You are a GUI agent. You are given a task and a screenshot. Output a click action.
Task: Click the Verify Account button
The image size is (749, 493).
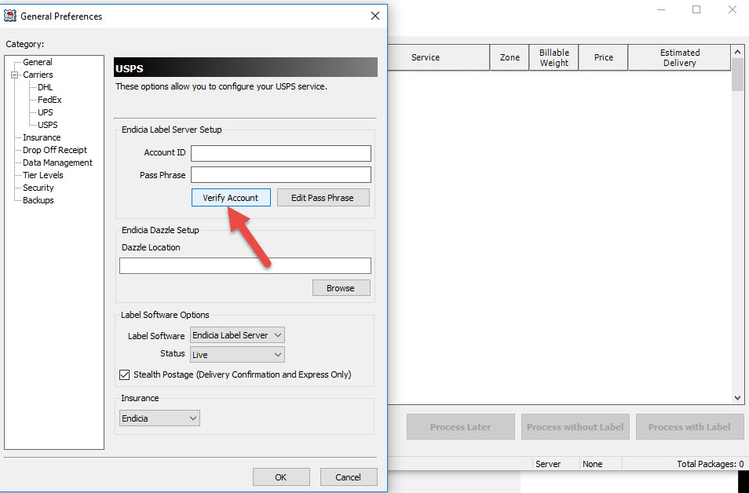click(x=231, y=198)
